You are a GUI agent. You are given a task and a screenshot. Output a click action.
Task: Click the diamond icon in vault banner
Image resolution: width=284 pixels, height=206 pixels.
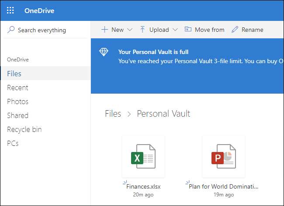click(x=104, y=52)
